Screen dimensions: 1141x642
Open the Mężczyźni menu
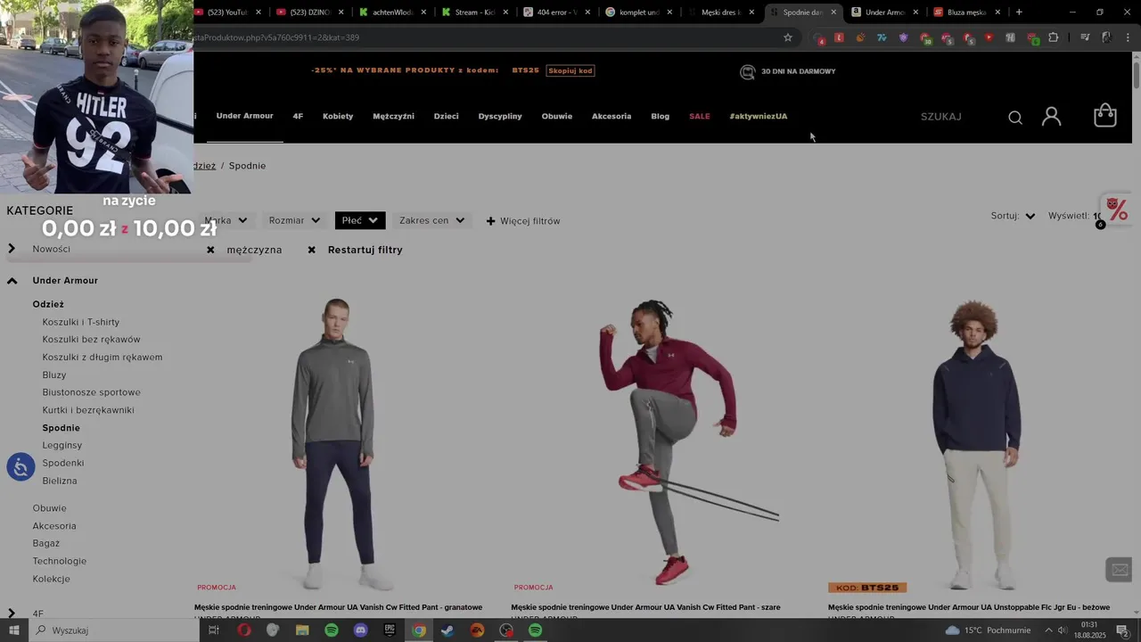coord(393,116)
